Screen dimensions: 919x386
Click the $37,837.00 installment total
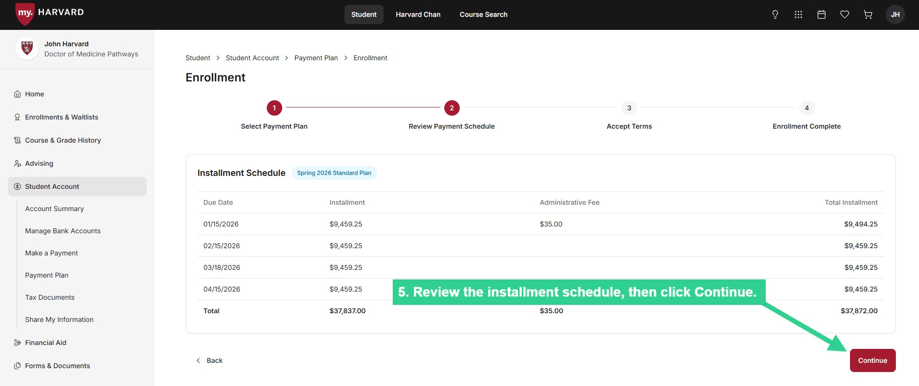347,311
